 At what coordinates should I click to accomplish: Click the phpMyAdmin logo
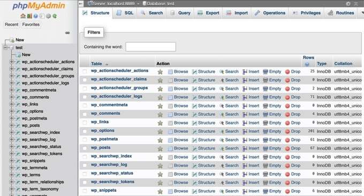[x=39, y=6]
